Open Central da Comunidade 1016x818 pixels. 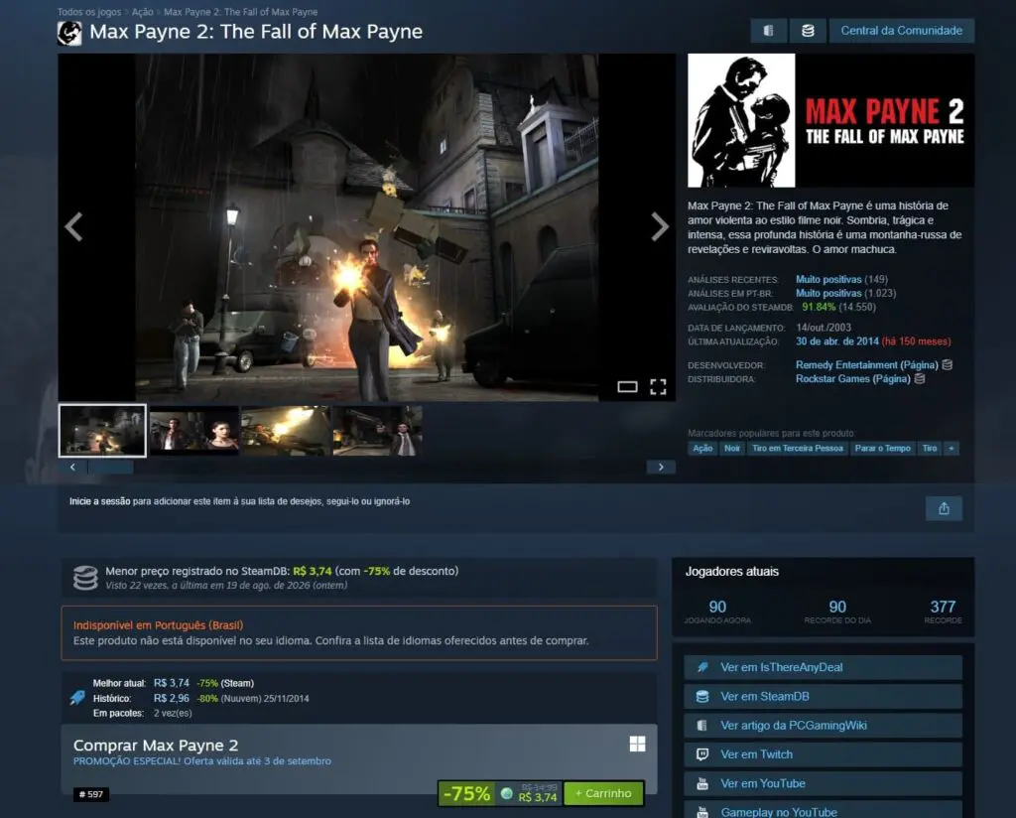pyautogui.click(x=901, y=31)
